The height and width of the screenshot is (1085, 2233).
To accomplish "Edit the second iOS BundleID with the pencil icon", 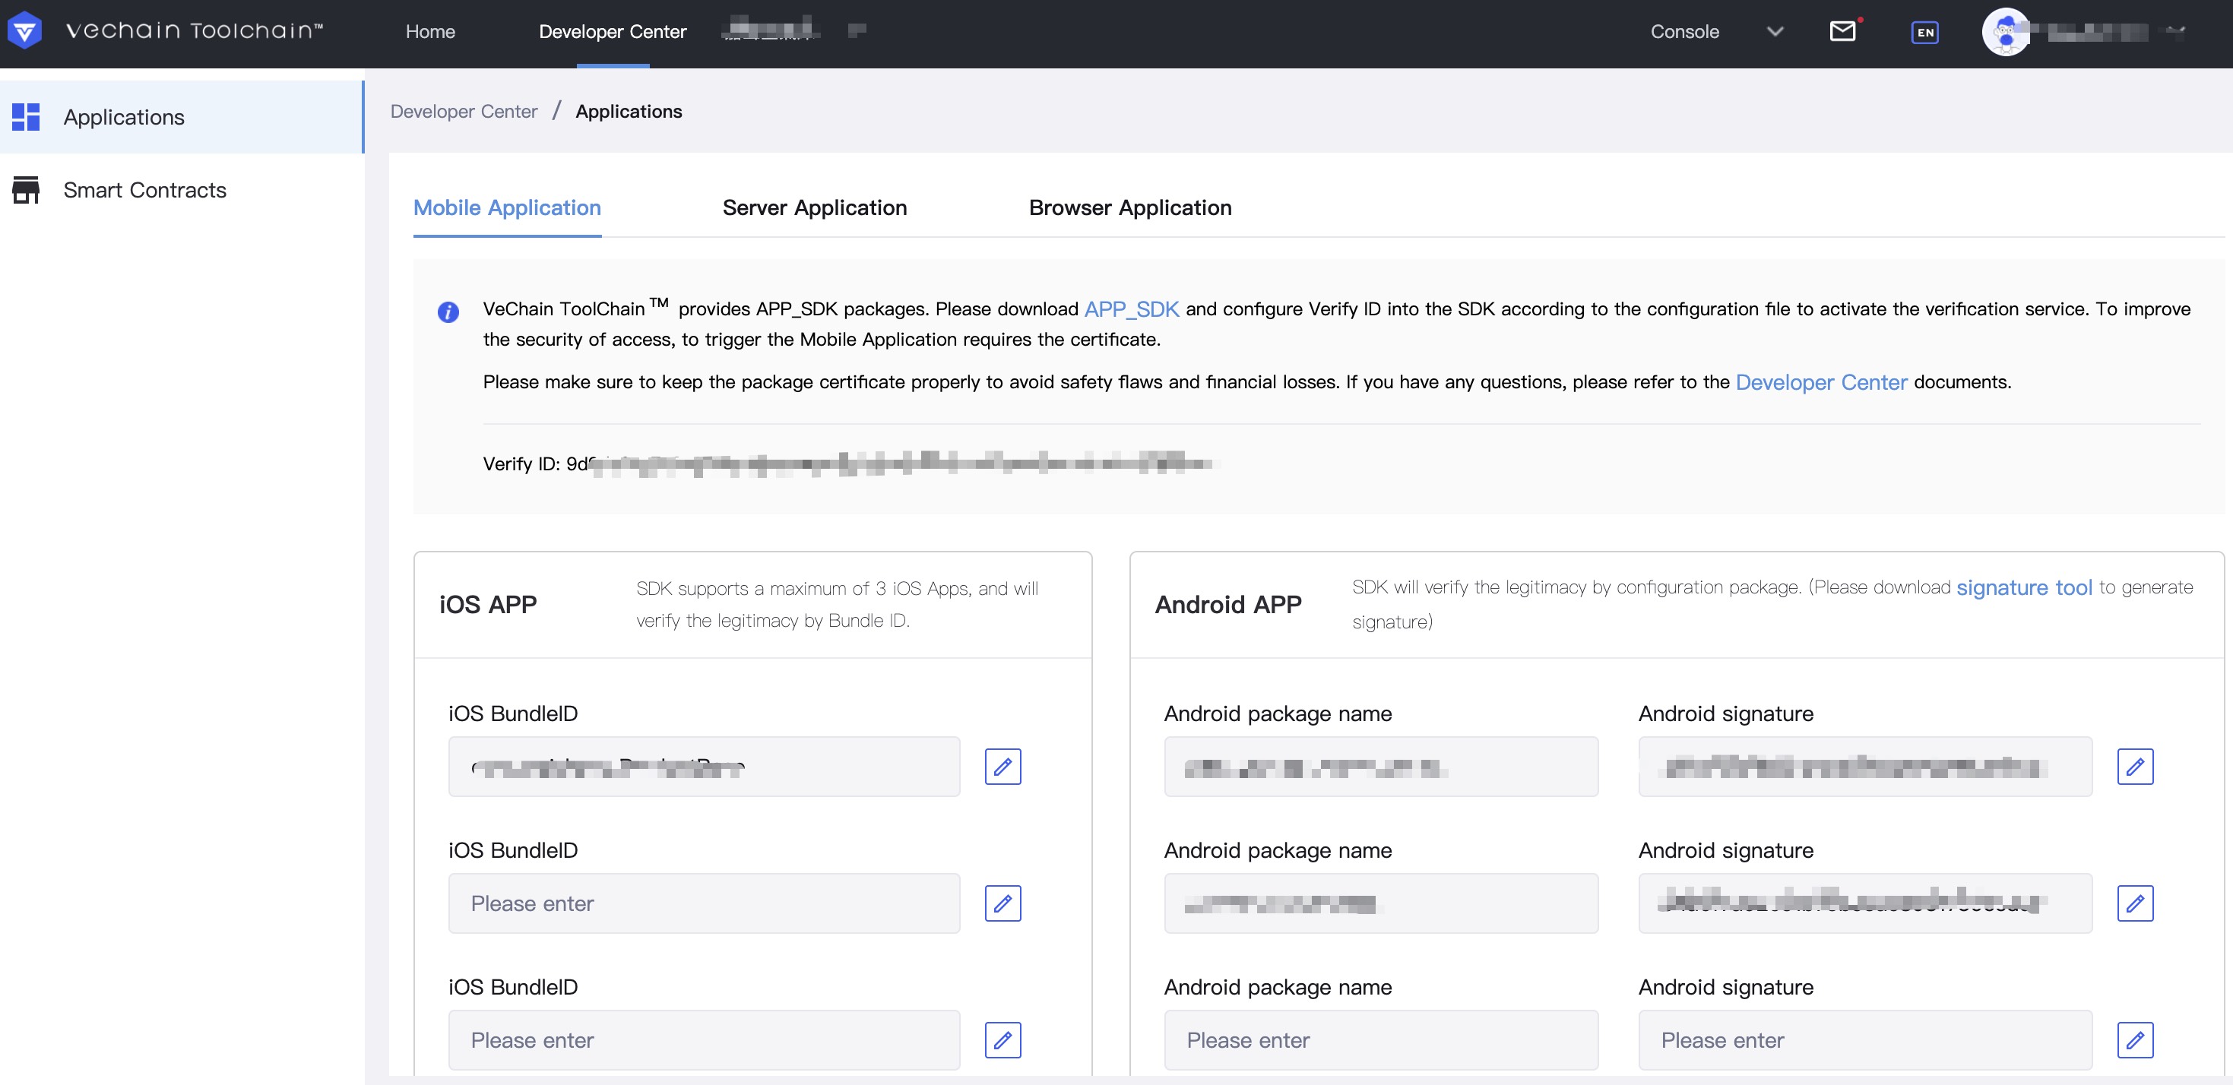I will pos(1003,904).
